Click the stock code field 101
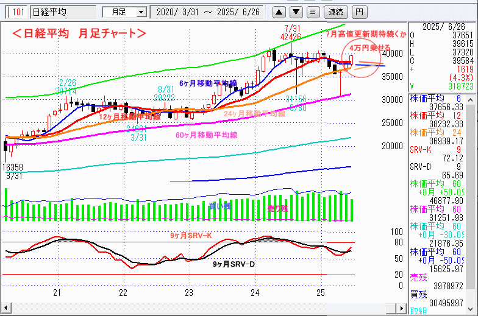The height and width of the screenshot is (316, 478). 16,12
